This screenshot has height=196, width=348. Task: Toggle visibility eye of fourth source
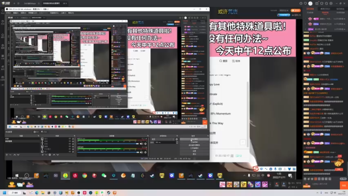pos(70,146)
